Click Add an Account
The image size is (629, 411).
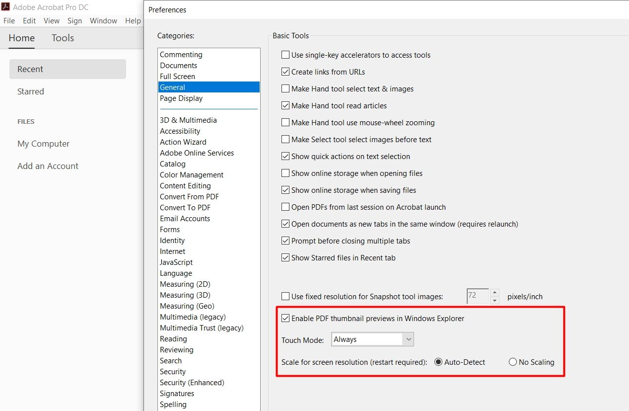tap(48, 166)
